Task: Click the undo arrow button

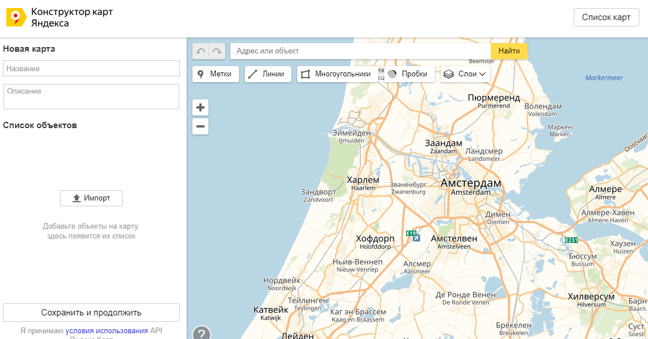Action: (x=200, y=51)
